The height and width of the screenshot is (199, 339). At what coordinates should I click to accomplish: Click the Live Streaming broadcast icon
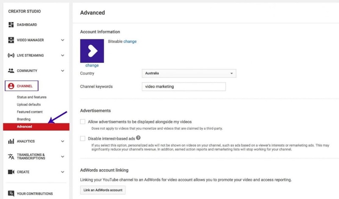click(11, 55)
